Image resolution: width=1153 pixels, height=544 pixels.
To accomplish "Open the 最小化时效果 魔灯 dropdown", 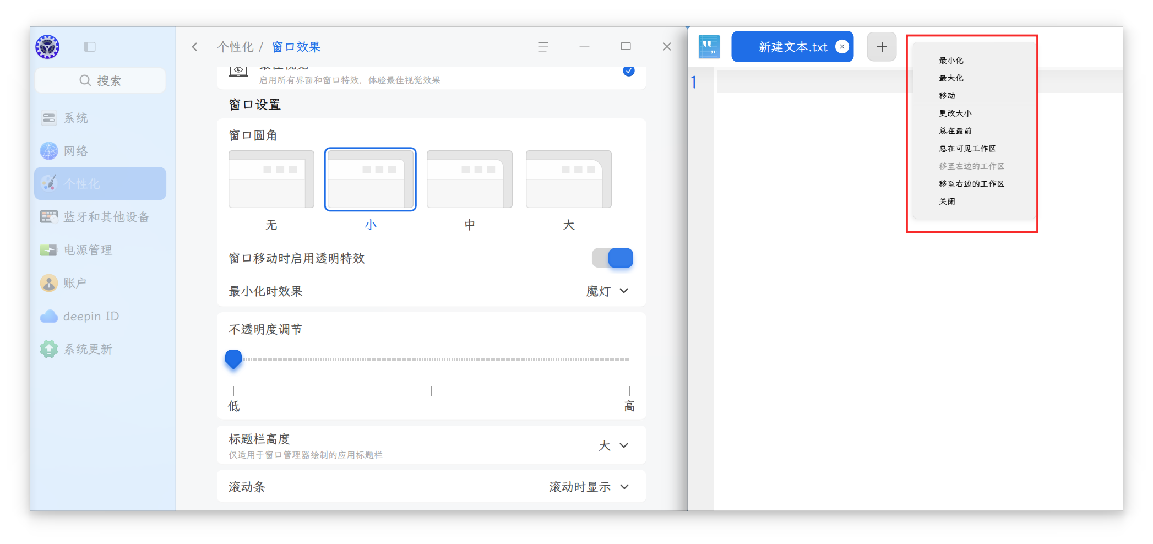I will click(607, 291).
